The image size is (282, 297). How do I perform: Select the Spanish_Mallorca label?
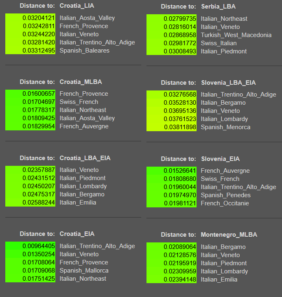pyautogui.click(x=84, y=271)
